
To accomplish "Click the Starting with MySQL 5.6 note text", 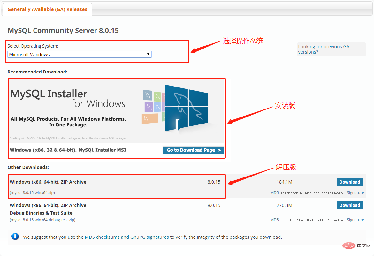I will pyautogui.click(x=68, y=138).
